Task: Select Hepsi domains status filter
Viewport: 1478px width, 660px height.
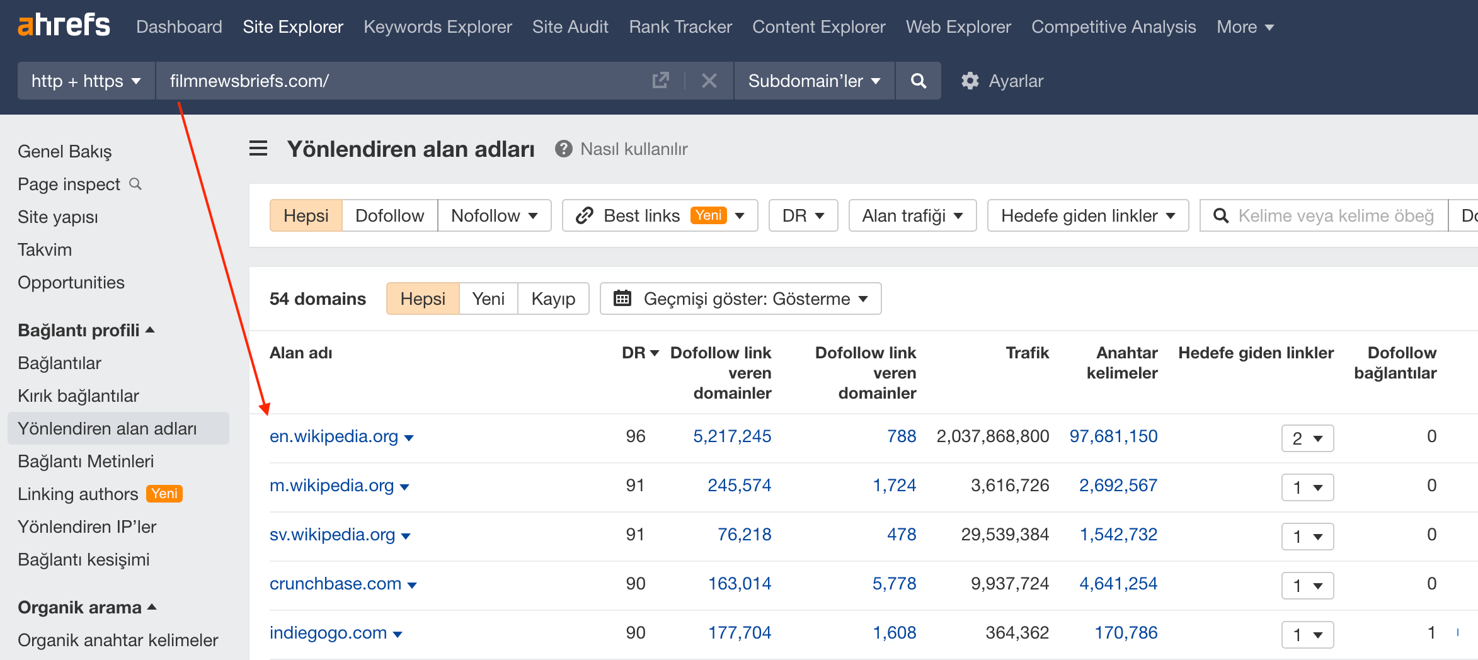Action: (423, 299)
